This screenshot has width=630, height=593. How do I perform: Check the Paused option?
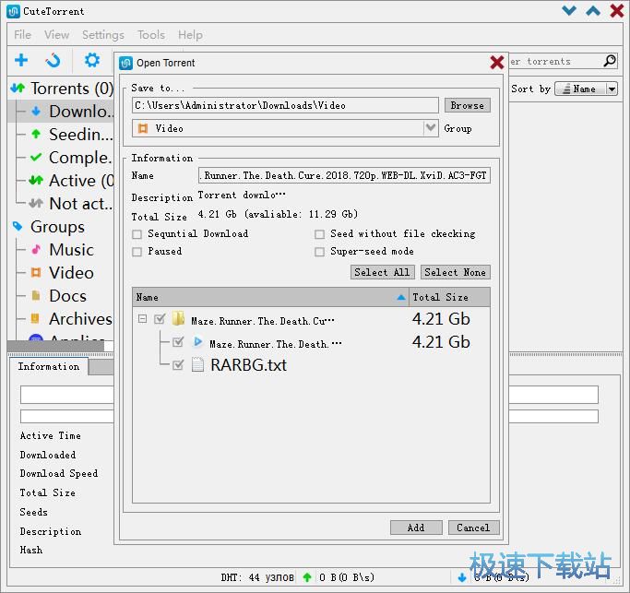coord(137,252)
